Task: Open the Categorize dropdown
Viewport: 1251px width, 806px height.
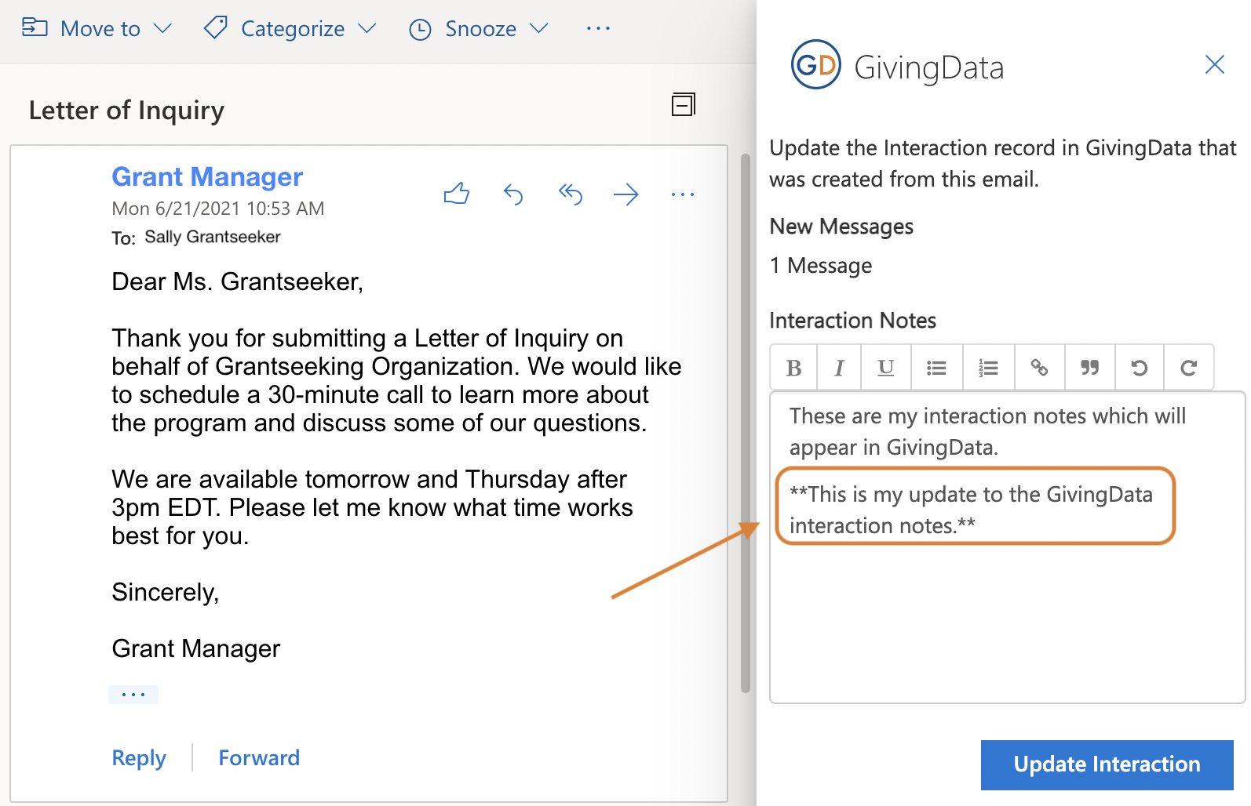Action: [x=290, y=29]
